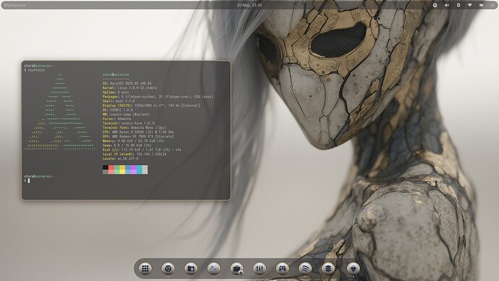Open the Workspaces overview in top panel
499x281 pixels.
[x=15, y=5]
